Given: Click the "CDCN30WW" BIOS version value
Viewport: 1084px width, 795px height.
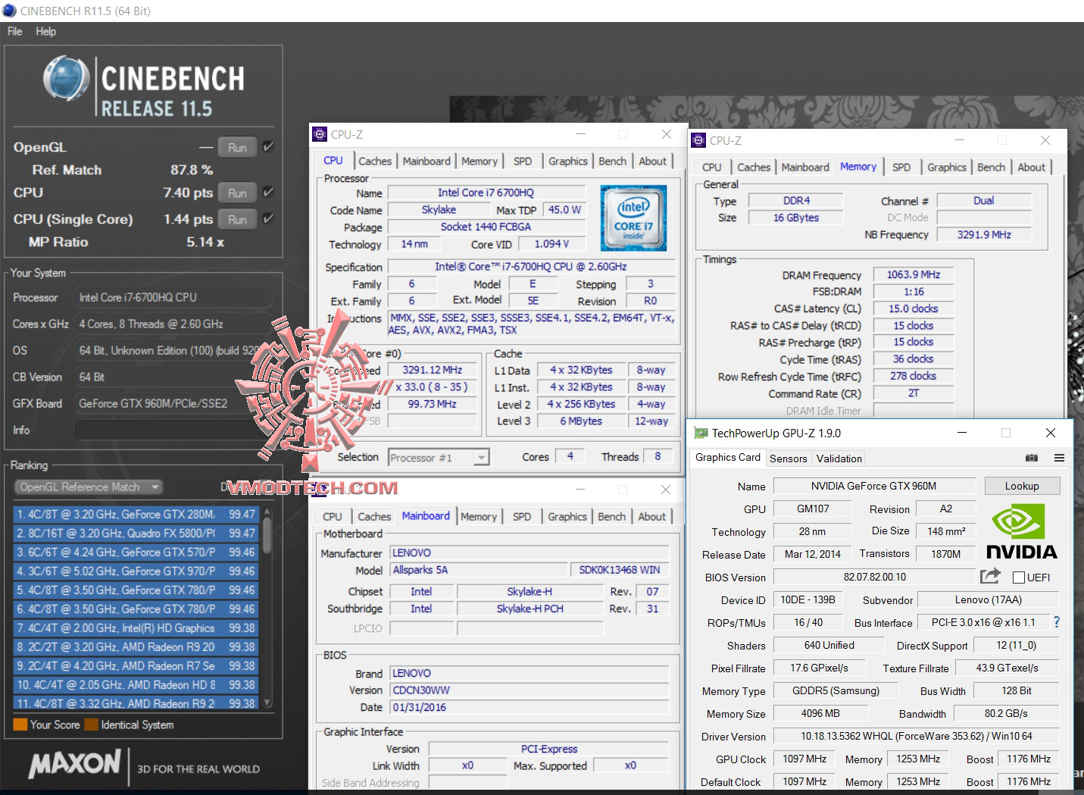Looking at the screenshot, I should pos(530,690).
